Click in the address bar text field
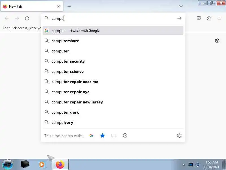Image resolution: width=226 pixels, height=170 pixels. 112,18
